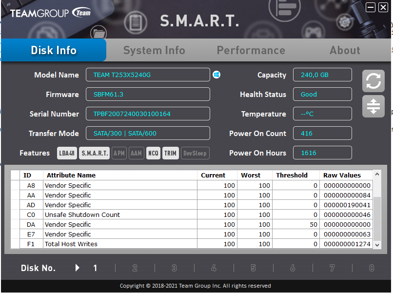Image resolution: width=393 pixels, height=293 pixels.
Task: Click the Raw Values column header
Action: pos(346,175)
